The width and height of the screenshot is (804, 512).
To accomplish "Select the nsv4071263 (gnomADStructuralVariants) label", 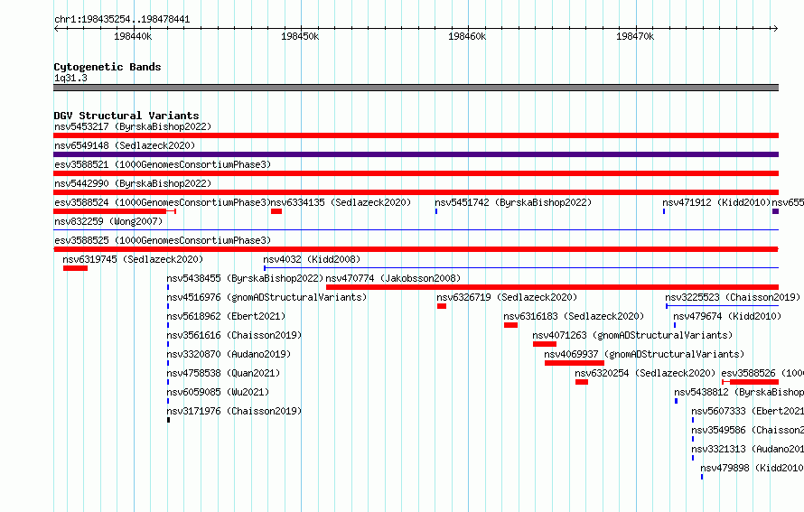I will point(632,335).
